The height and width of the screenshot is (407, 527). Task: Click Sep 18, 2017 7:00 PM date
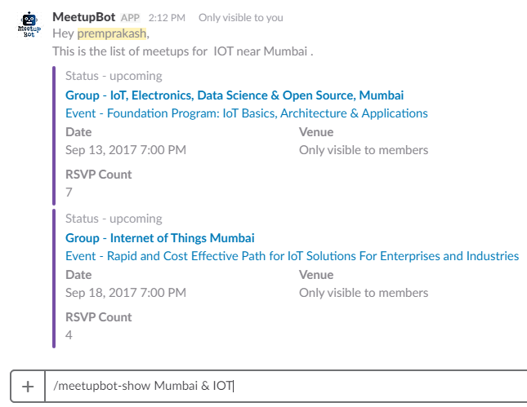(126, 293)
